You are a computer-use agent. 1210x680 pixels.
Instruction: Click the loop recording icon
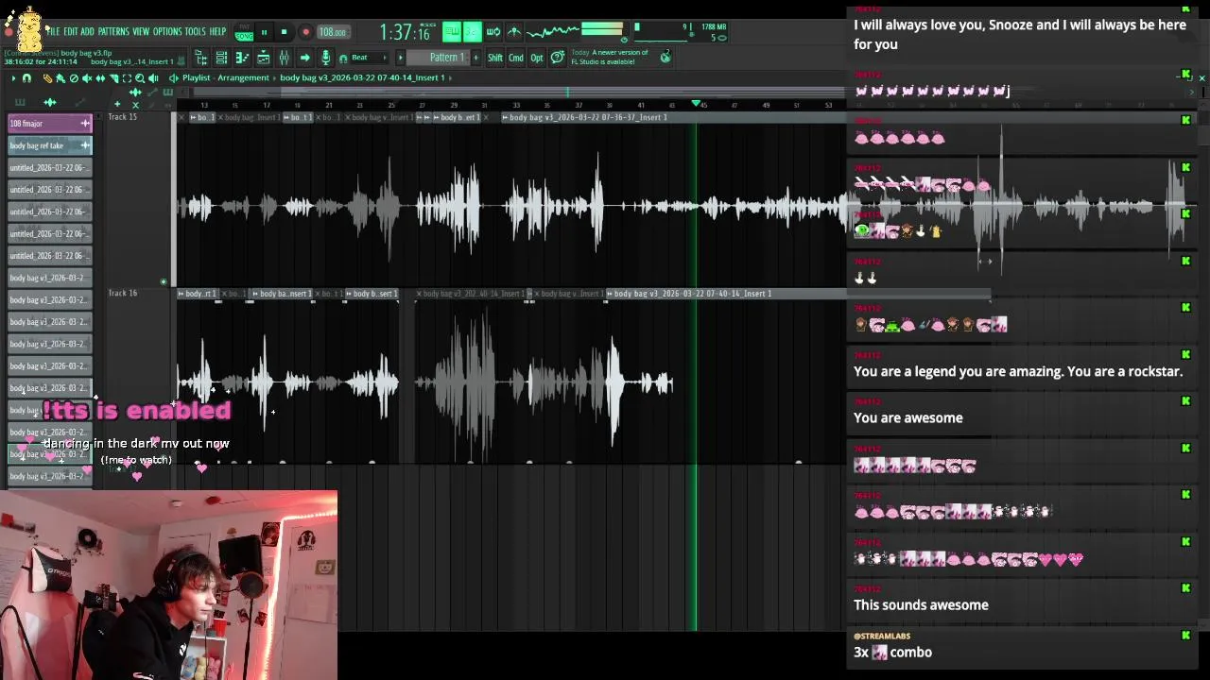pos(493,31)
